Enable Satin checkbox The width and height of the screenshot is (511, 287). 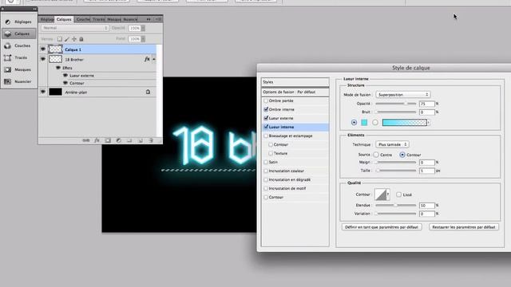pyautogui.click(x=266, y=162)
